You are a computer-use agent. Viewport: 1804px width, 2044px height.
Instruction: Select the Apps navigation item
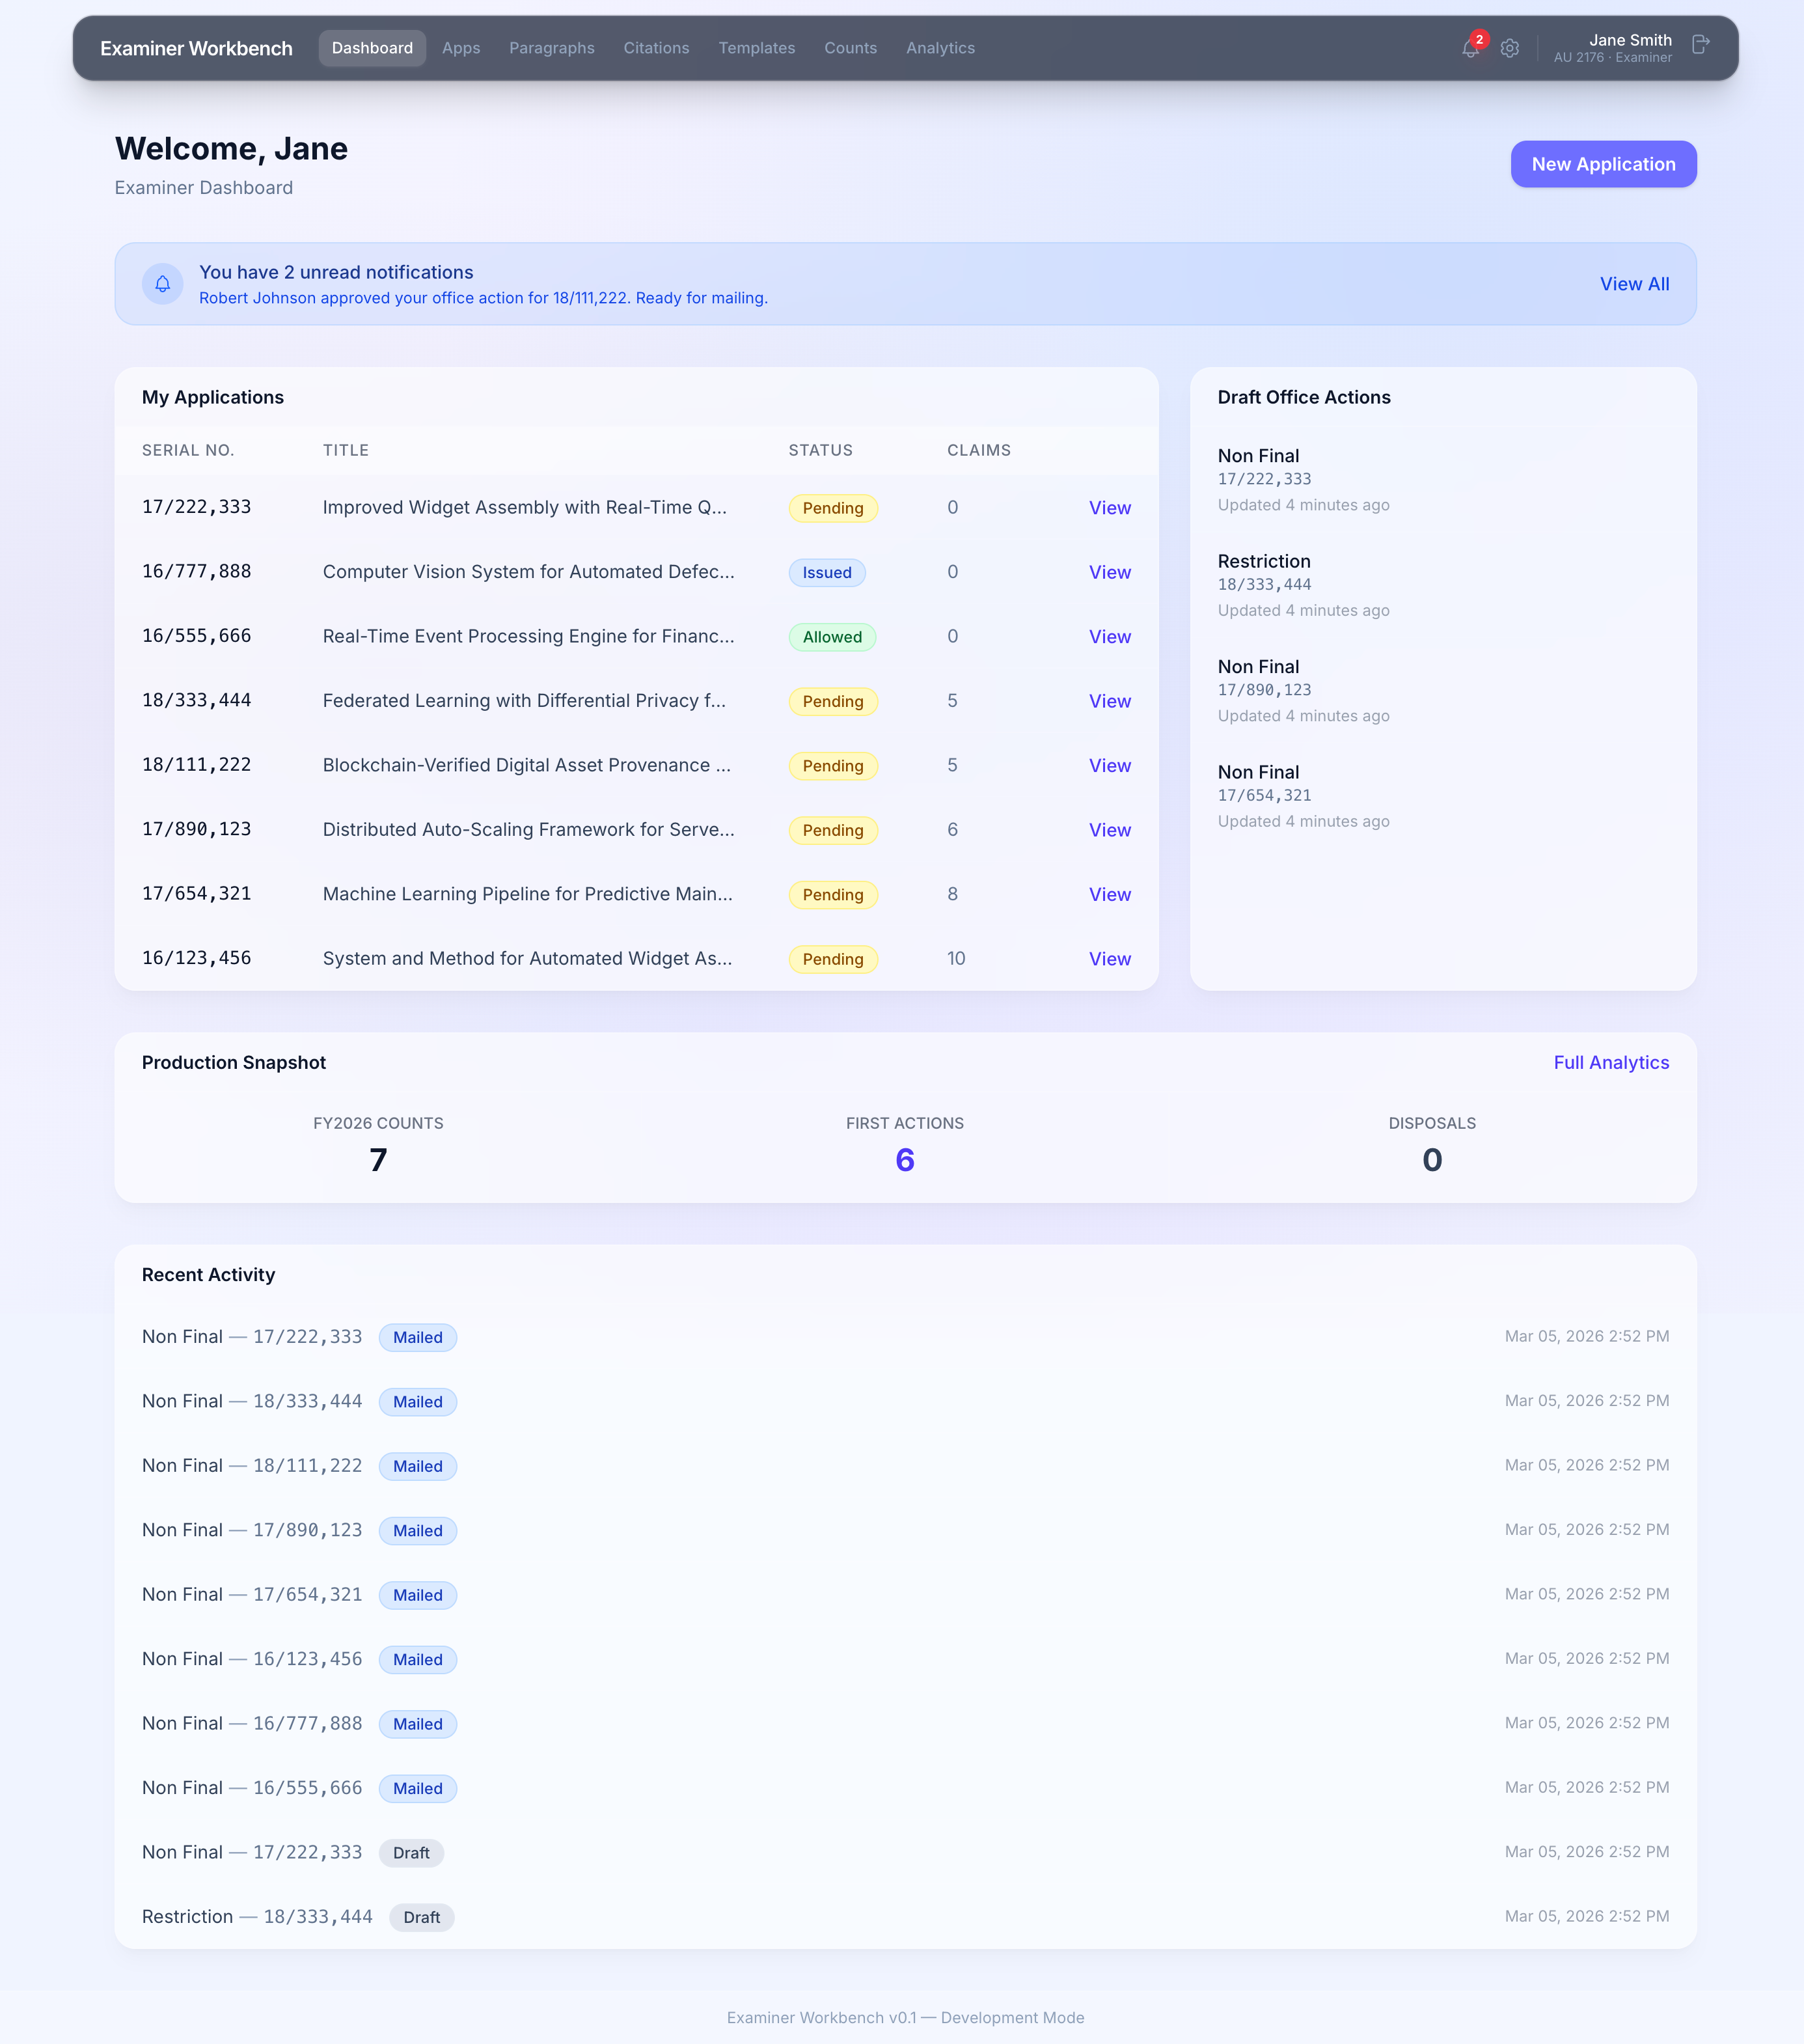pyautogui.click(x=461, y=47)
